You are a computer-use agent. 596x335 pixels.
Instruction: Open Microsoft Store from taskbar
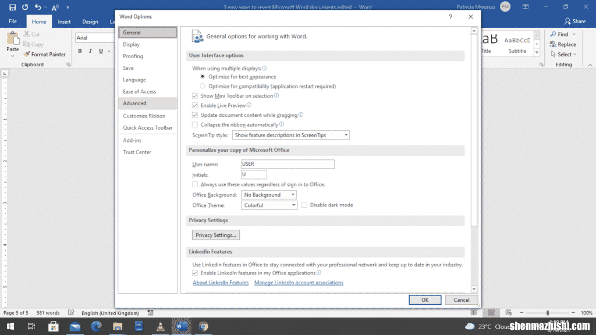click(53, 326)
